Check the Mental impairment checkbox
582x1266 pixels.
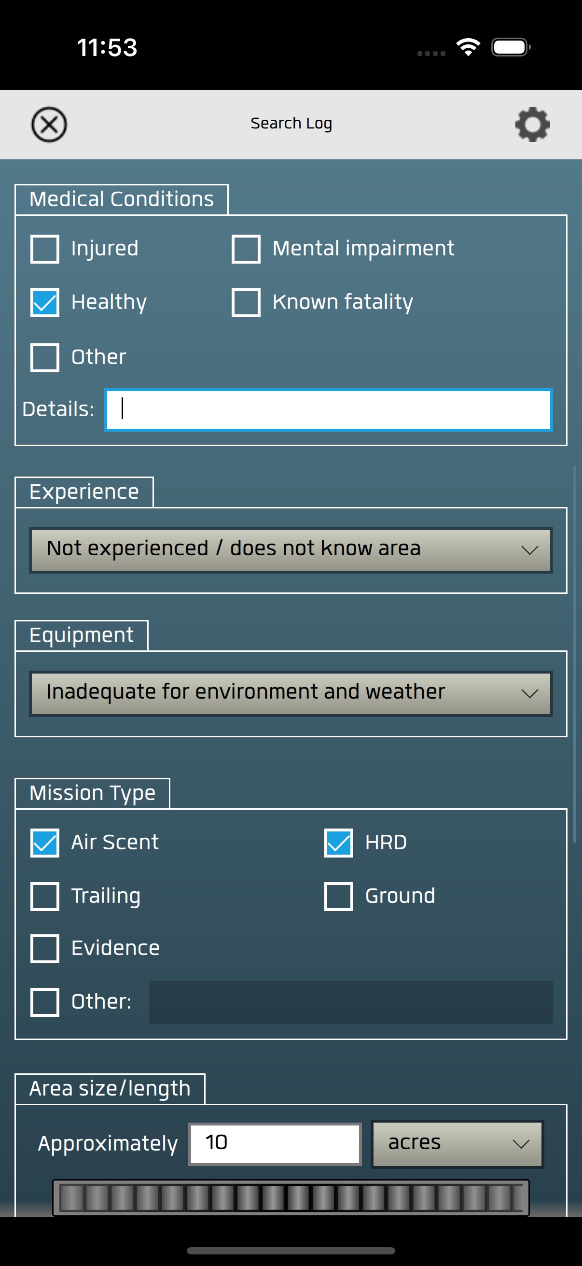tap(246, 249)
